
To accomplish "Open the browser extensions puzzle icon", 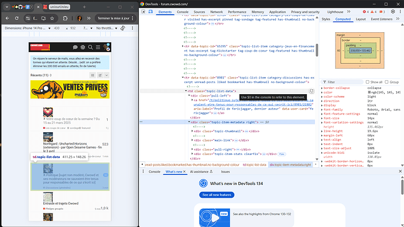I will pyautogui.click(x=65, y=18).
